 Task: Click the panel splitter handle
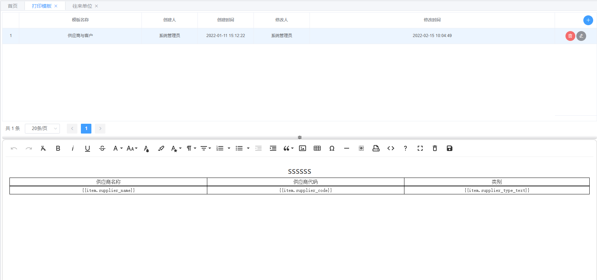(x=300, y=137)
